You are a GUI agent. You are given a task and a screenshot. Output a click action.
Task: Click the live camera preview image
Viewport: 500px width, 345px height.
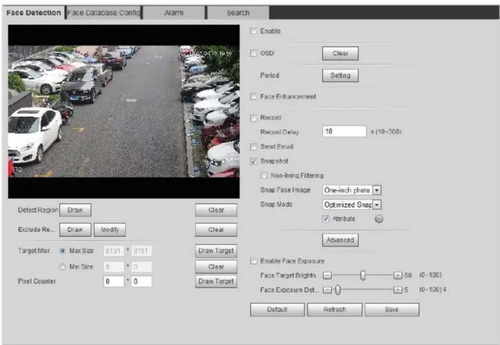point(124,111)
